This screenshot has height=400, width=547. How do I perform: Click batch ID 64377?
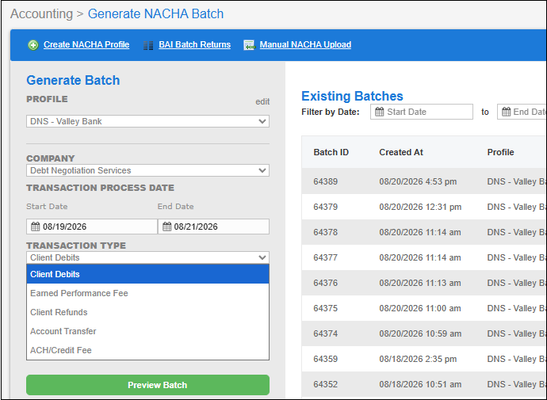(326, 258)
